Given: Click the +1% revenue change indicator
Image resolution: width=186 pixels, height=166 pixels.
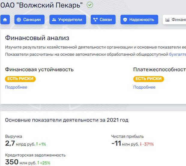Looking at the screenshot, I should click(x=41, y=144).
